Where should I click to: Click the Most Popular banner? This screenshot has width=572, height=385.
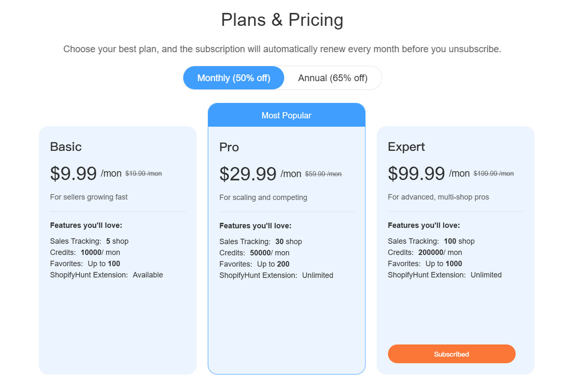click(x=286, y=115)
